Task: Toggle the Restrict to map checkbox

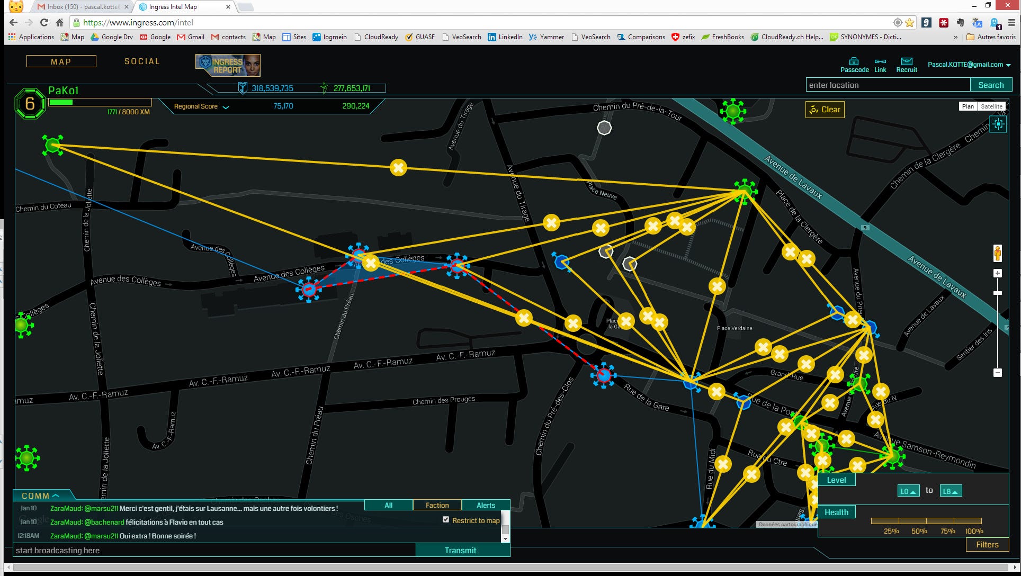Action: pos(446,520)
